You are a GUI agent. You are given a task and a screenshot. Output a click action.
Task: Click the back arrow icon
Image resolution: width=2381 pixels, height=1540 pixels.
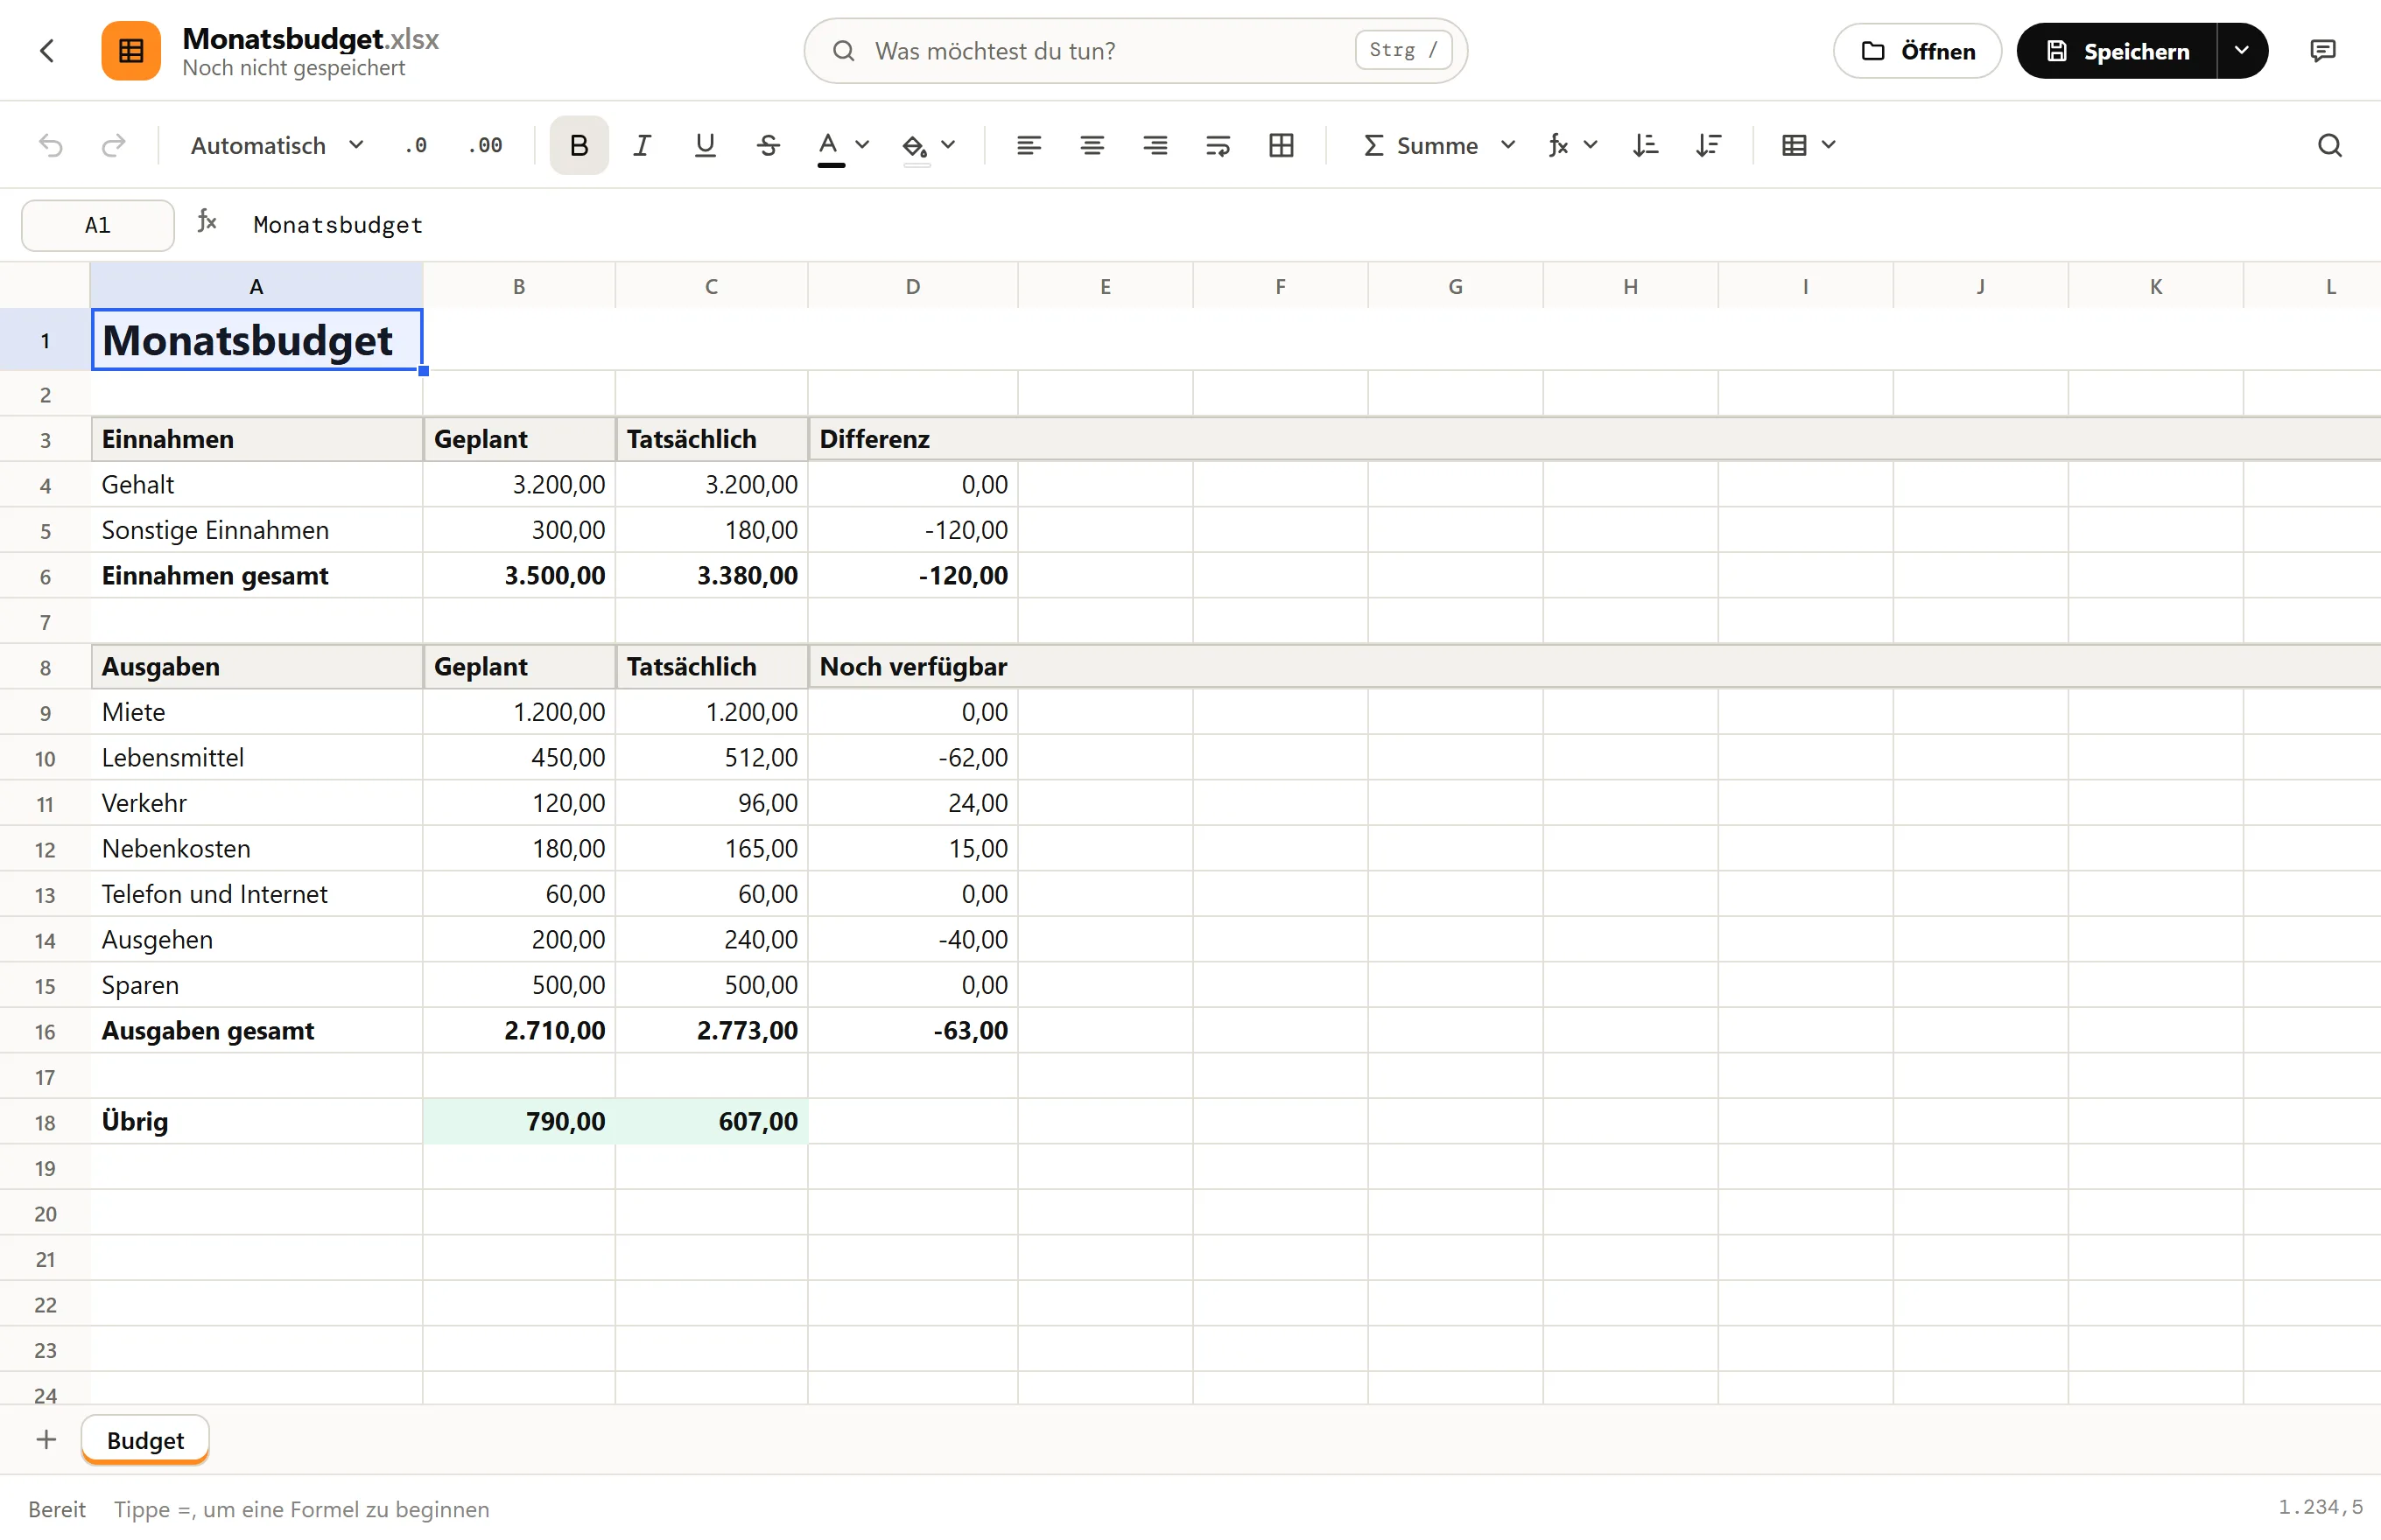click(47, 51)
